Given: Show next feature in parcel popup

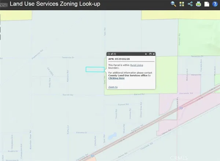Looking at the screenshot, I should point(146,54).
